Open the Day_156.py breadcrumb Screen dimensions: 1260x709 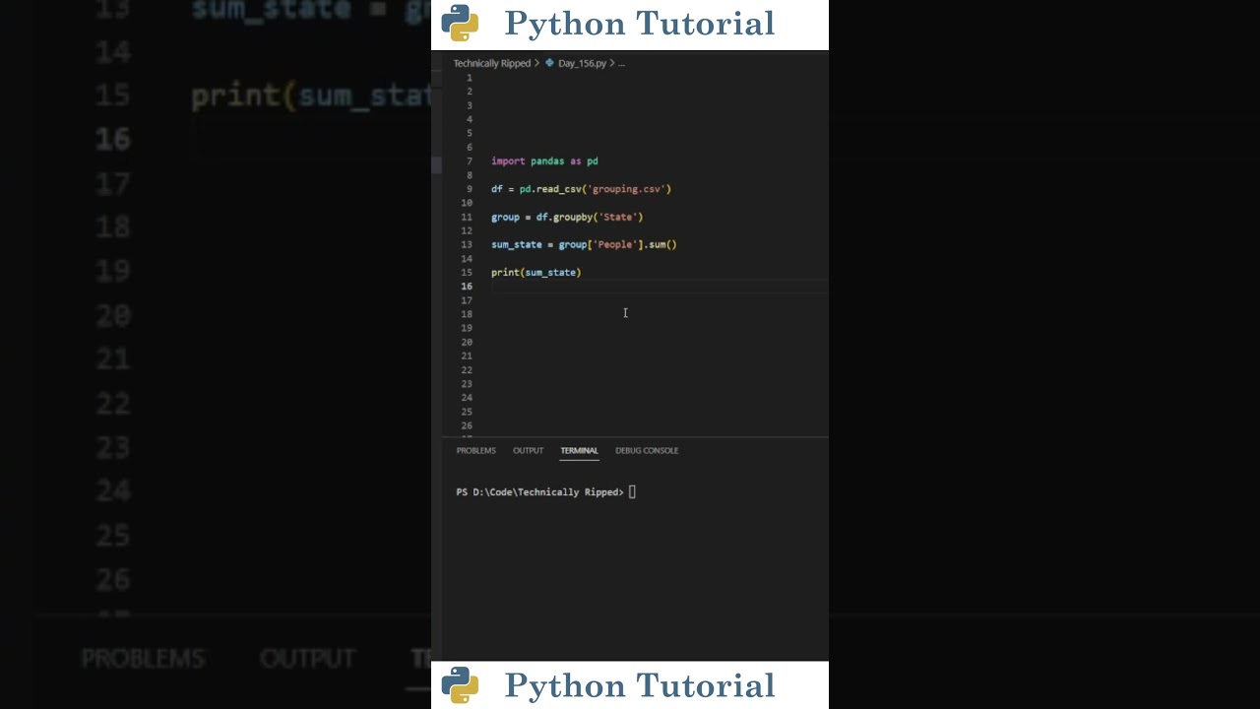click(582, 63)
